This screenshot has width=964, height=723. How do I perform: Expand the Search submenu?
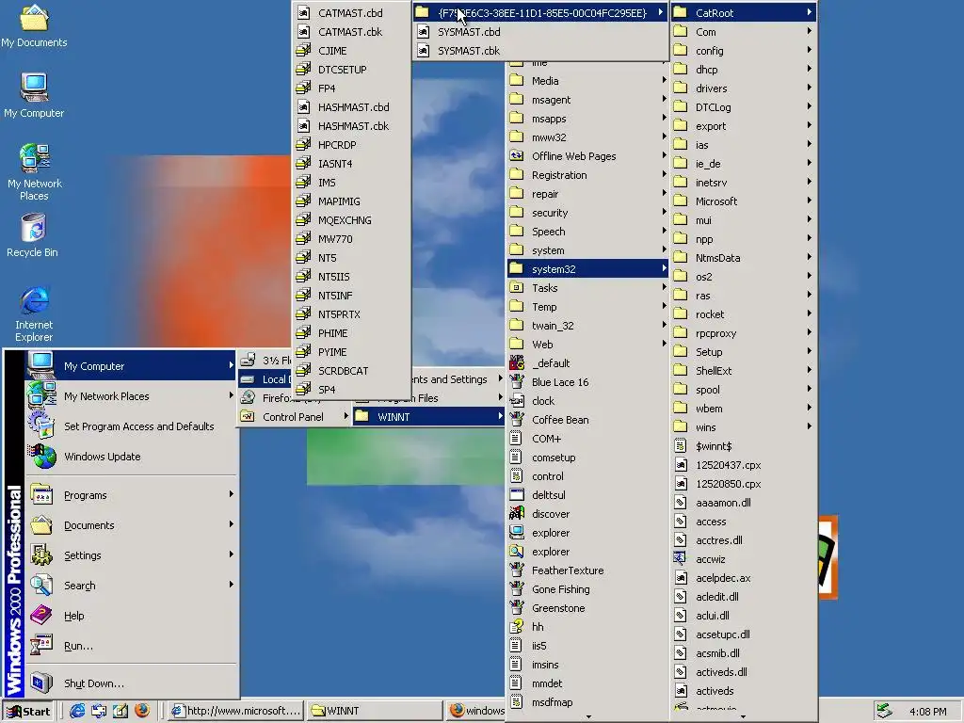click(x=130, y=586)
